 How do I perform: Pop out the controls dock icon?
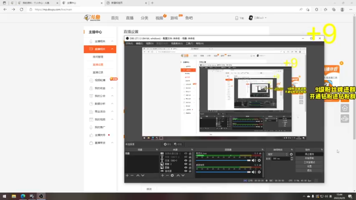click(321, 150)
